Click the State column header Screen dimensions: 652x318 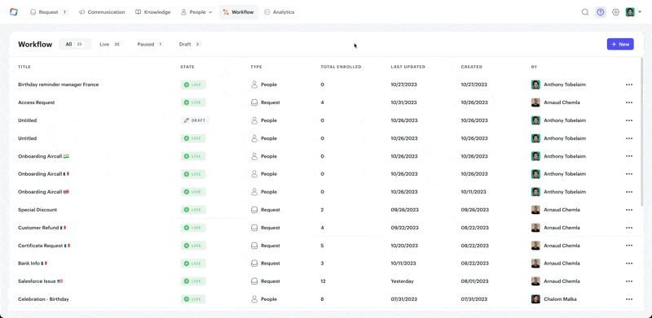187,67
